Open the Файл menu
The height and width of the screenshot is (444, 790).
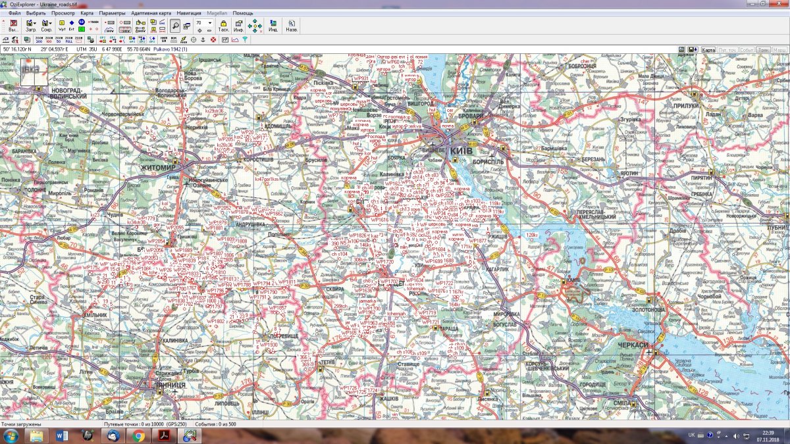(x=14, y=13)
